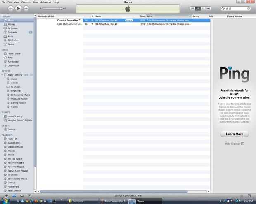Toggle Repeat
This screenshot has width=256, height=204.
[x=22, y=195]
